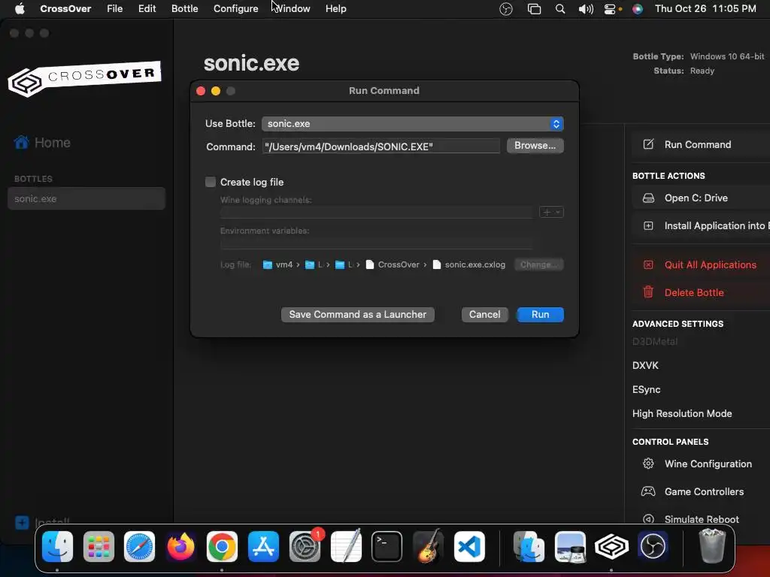Click the Home item in sidebar
This screenshot has width=770, height=577.
(x=43, y=142)
